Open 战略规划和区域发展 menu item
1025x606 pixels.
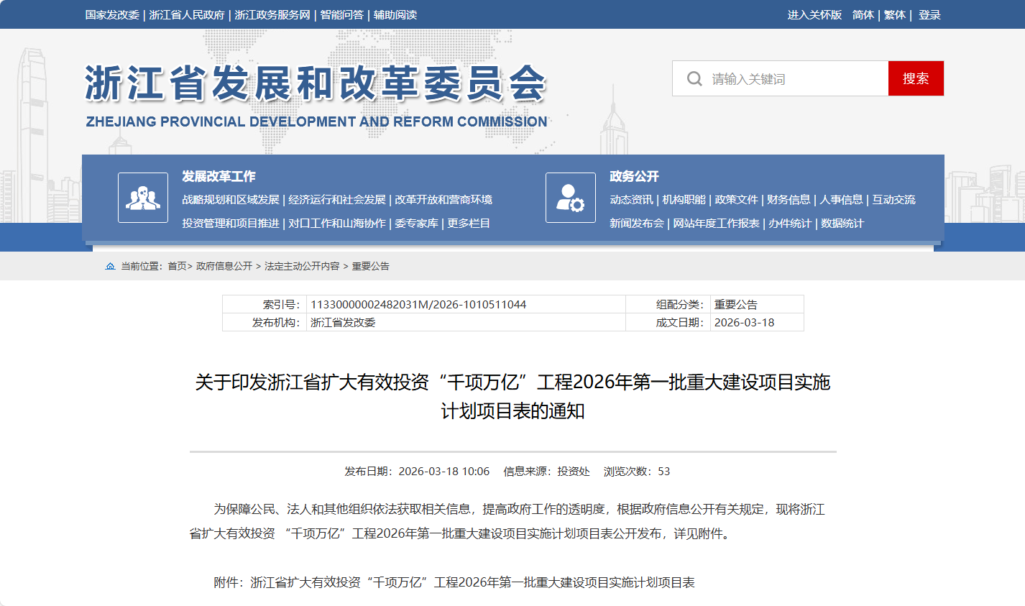pos(231,200)
